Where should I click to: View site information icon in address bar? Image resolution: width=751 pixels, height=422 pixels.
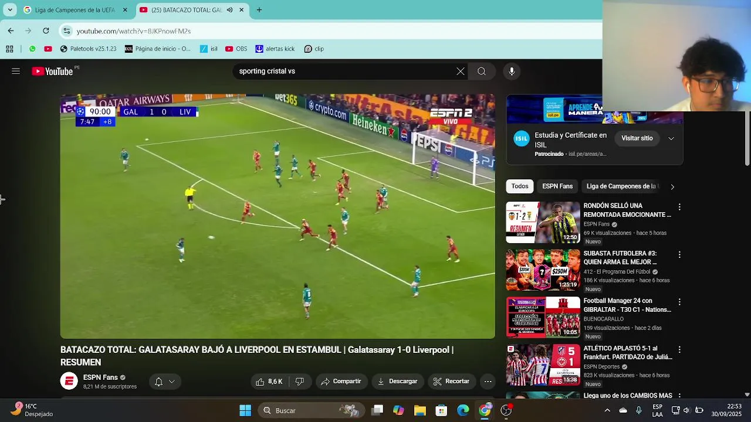coord(67,31)
